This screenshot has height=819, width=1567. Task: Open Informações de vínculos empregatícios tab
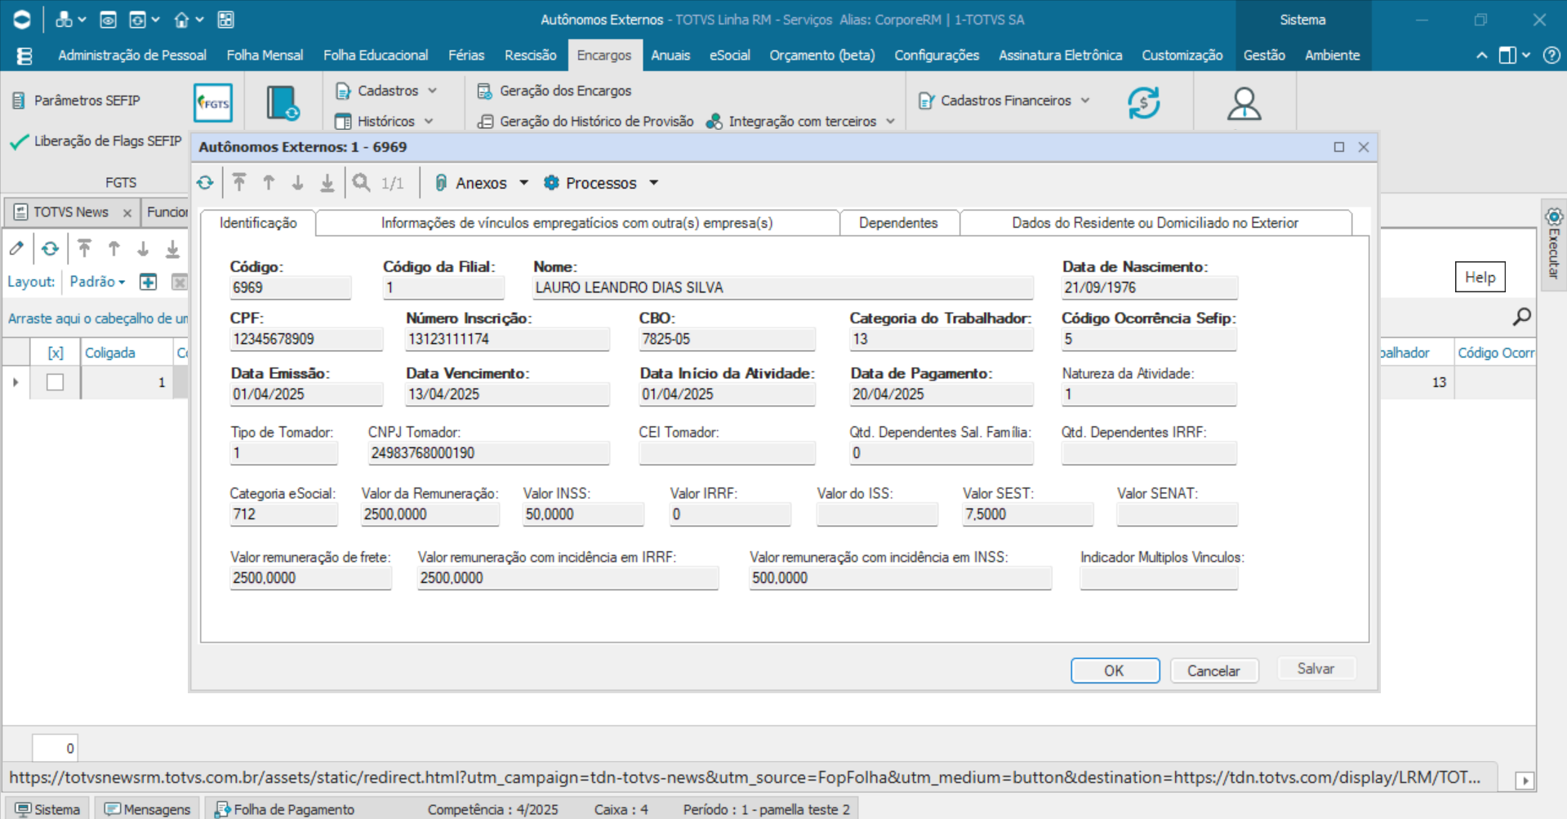(576, 223)
